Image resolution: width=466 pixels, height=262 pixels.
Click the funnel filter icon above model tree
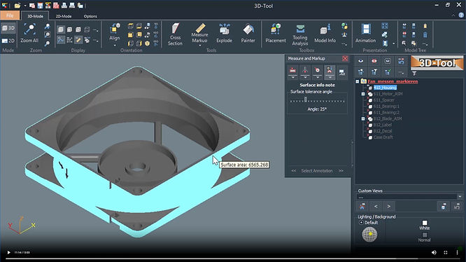(414, 73)
